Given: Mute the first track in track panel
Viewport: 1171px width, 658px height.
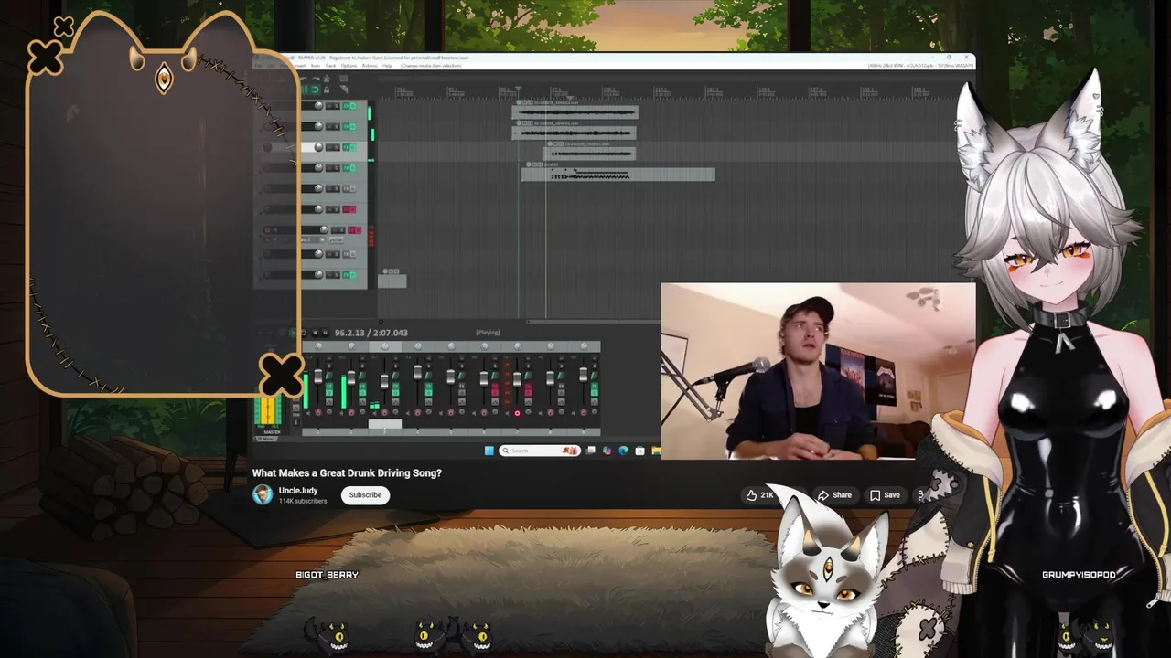Looking at the screenshot, I should click(329, 106).
